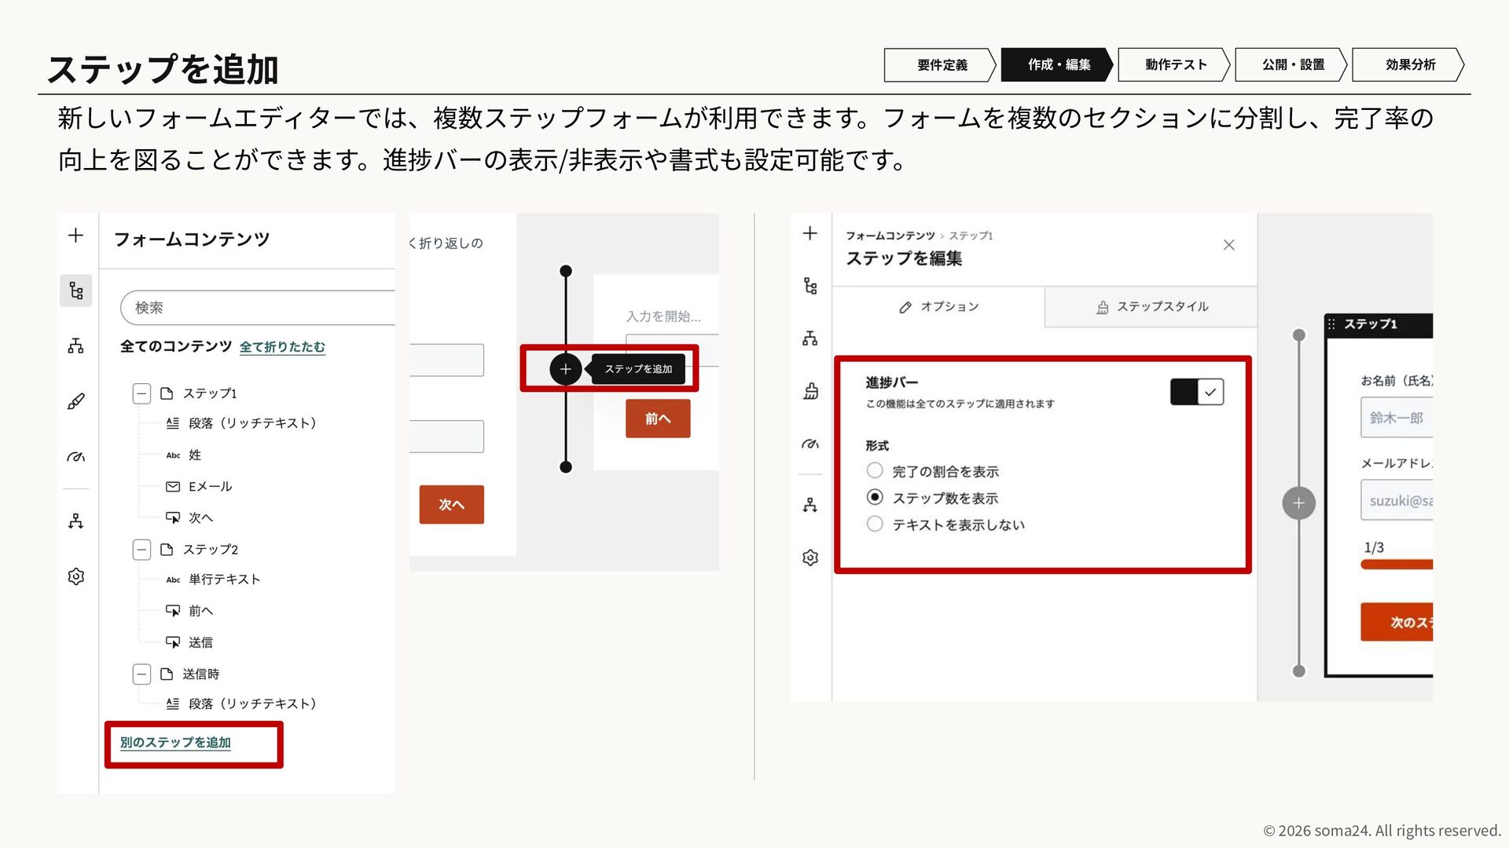
Task: Collapse the ステップ2 tree node
Action: click(141, 550)
